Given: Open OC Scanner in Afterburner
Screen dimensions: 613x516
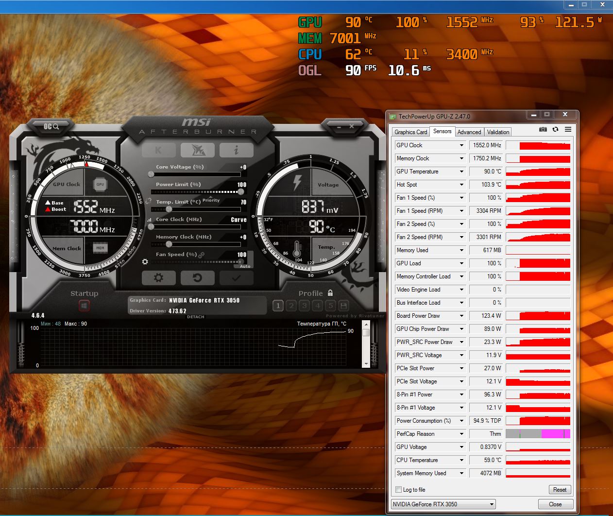Looking at the screenshot, I should click(51, 126).
